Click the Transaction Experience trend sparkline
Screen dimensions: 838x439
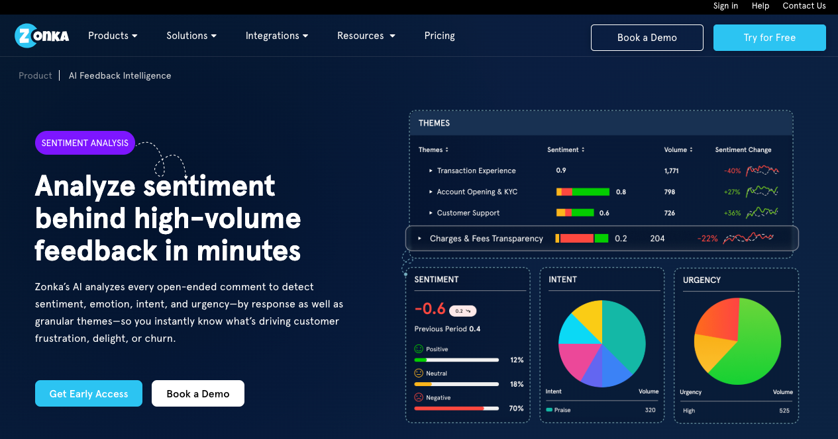tap(762, 171)
